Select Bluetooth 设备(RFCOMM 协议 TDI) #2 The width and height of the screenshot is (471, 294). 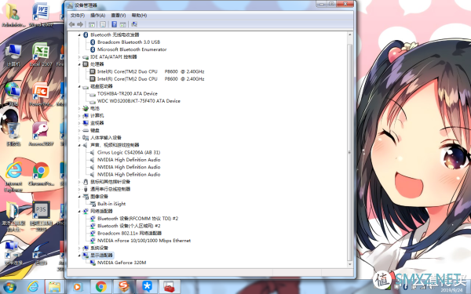(137, 219)
